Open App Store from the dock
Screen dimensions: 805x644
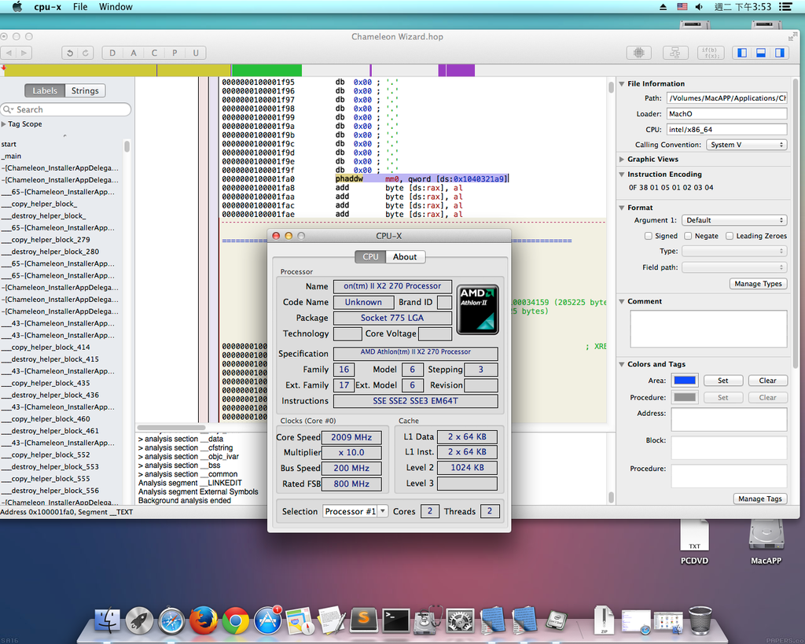[267, 620]
